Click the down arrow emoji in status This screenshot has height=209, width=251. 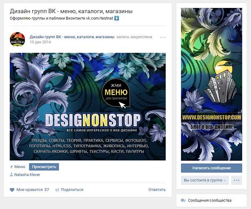pos(117,18)
